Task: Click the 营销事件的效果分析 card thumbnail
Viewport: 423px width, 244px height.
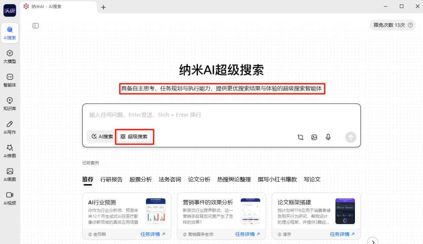Action: coord(250,211)
